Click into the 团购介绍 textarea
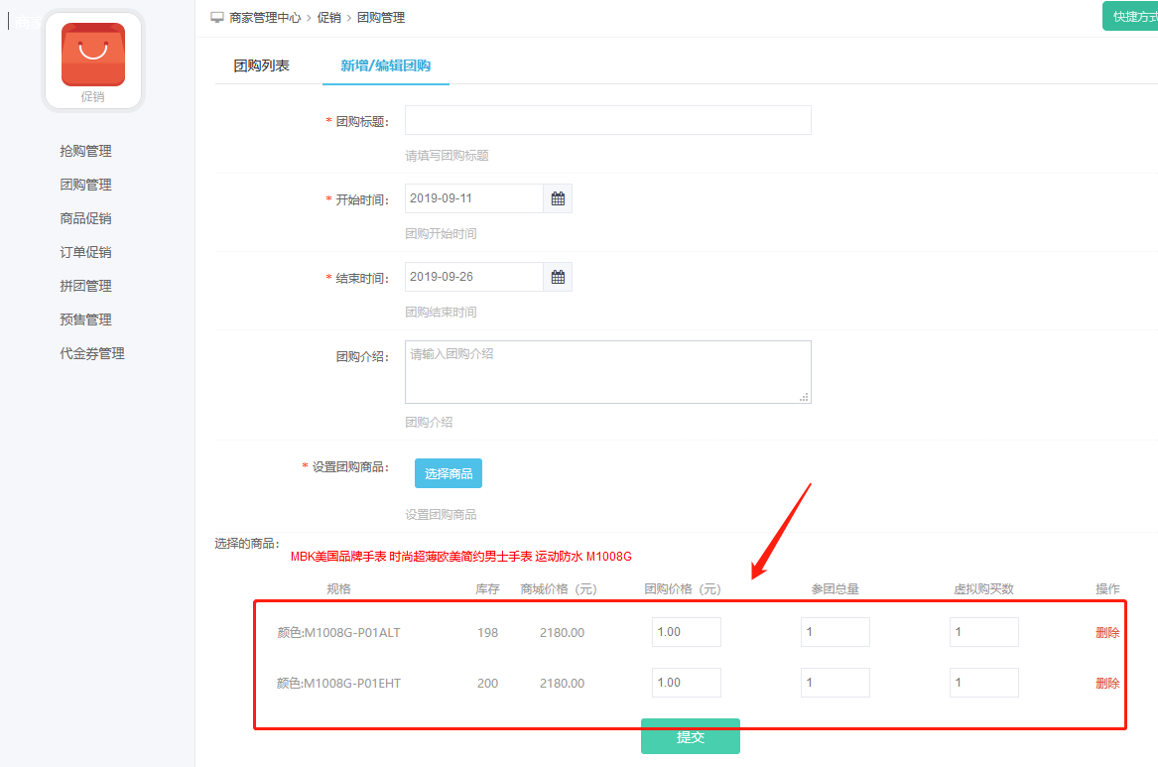The image size is (1158, 767). [607, 372]
